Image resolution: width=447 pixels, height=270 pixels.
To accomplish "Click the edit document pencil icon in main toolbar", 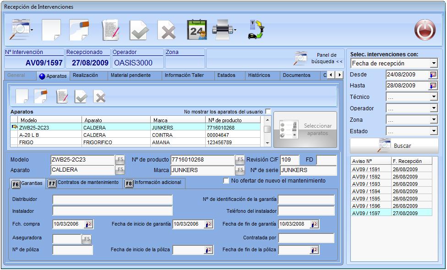I will coord(111,30).
